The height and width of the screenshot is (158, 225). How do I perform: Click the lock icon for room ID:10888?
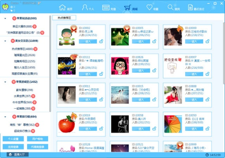(x=207, y=100)
